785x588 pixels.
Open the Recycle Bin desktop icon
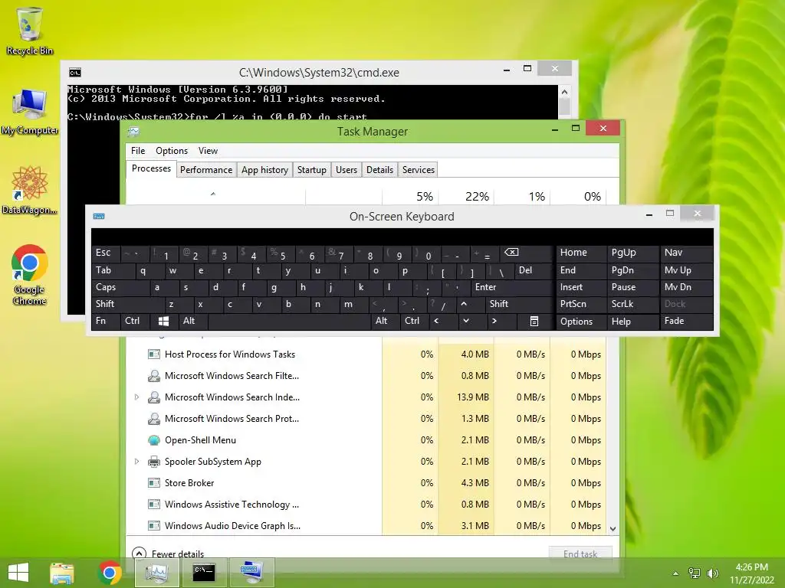click(x=29, y=31)
